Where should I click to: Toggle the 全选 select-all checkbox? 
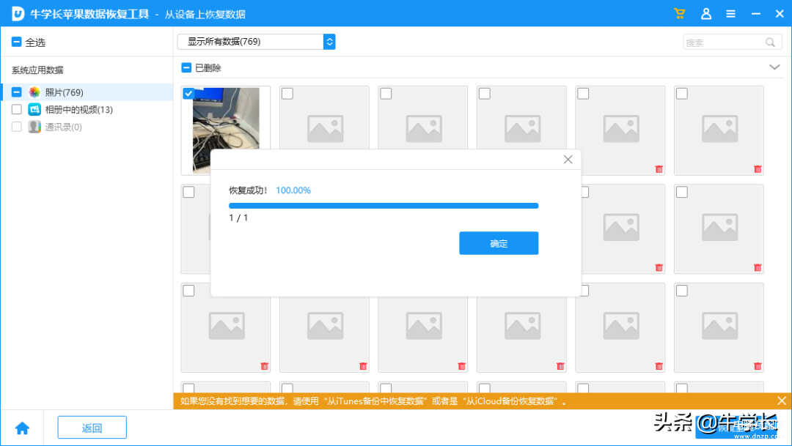(x=16, y=42)
